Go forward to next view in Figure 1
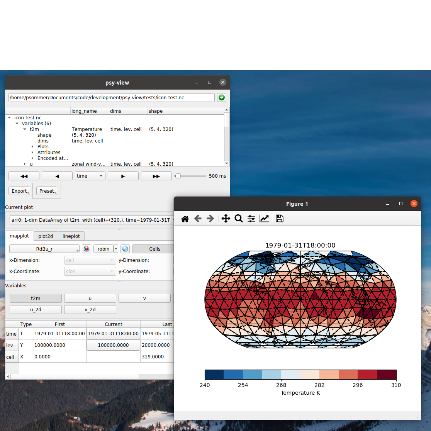This screenshot has width=431, height=431. 210,219
